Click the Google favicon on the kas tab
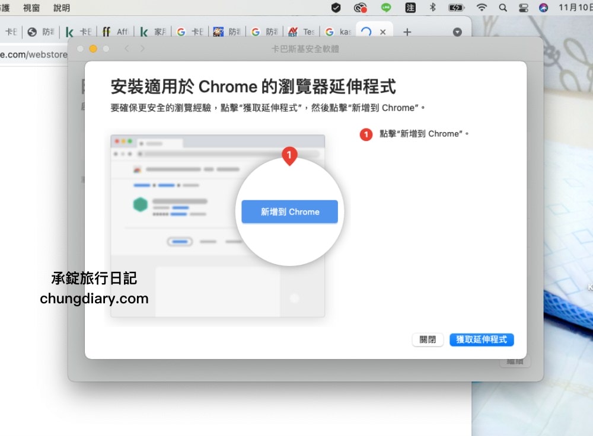Image resolution: width=593 pixels, height=436 pixels. tap(329, 32)
